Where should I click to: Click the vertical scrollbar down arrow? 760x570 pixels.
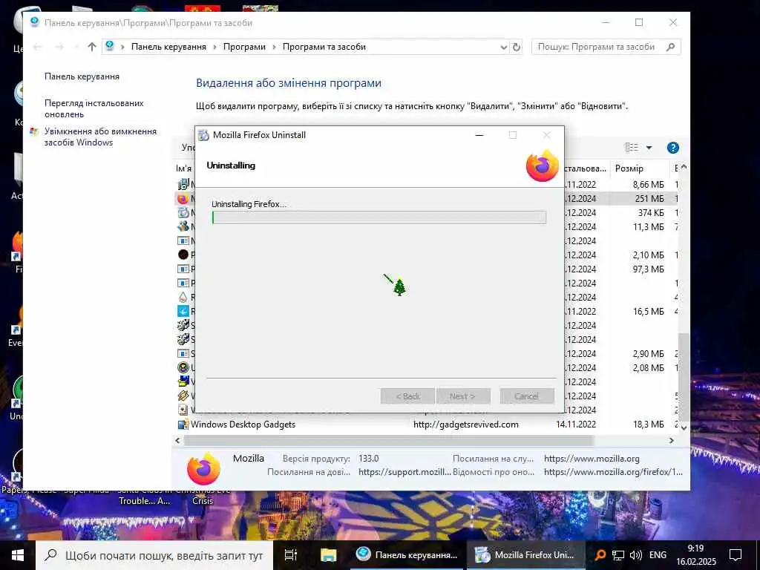point(684,428)
